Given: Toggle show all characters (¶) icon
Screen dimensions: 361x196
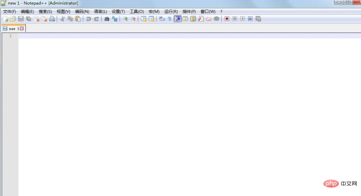Looking at the screenshot, I should [x=169, y=19].
